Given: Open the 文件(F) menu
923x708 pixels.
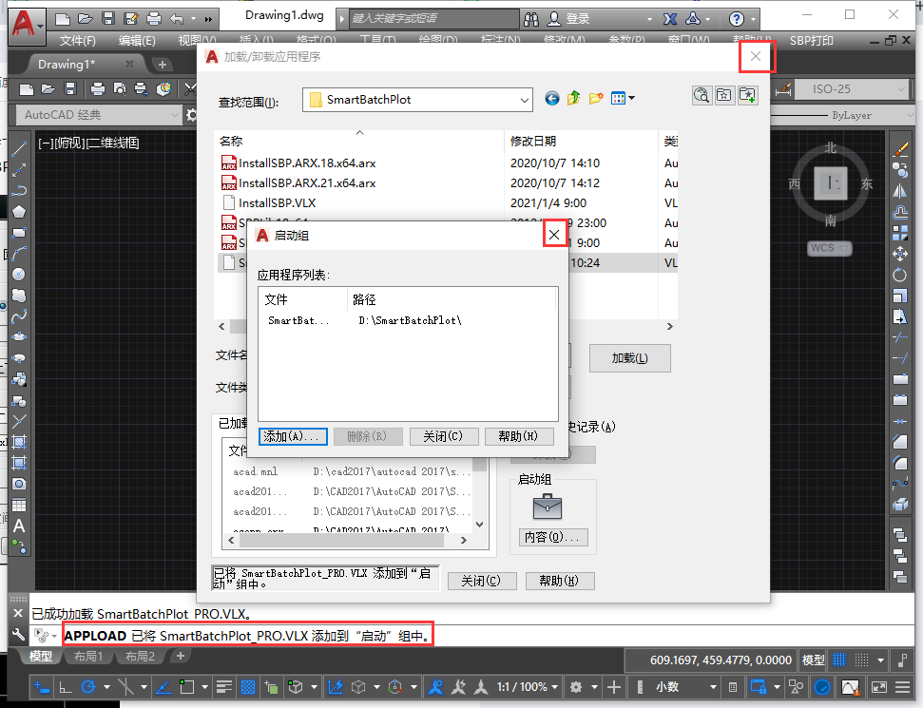Looking at the screenshot, I should [78, 41].
